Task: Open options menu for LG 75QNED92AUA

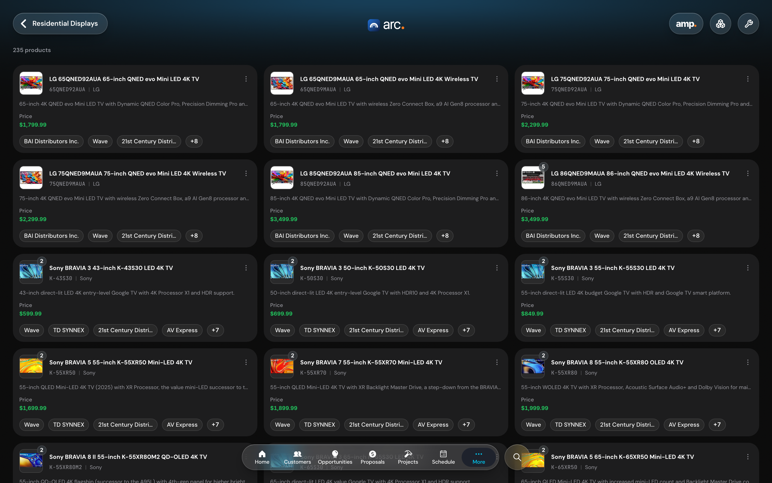Action: tap(748, 79)
